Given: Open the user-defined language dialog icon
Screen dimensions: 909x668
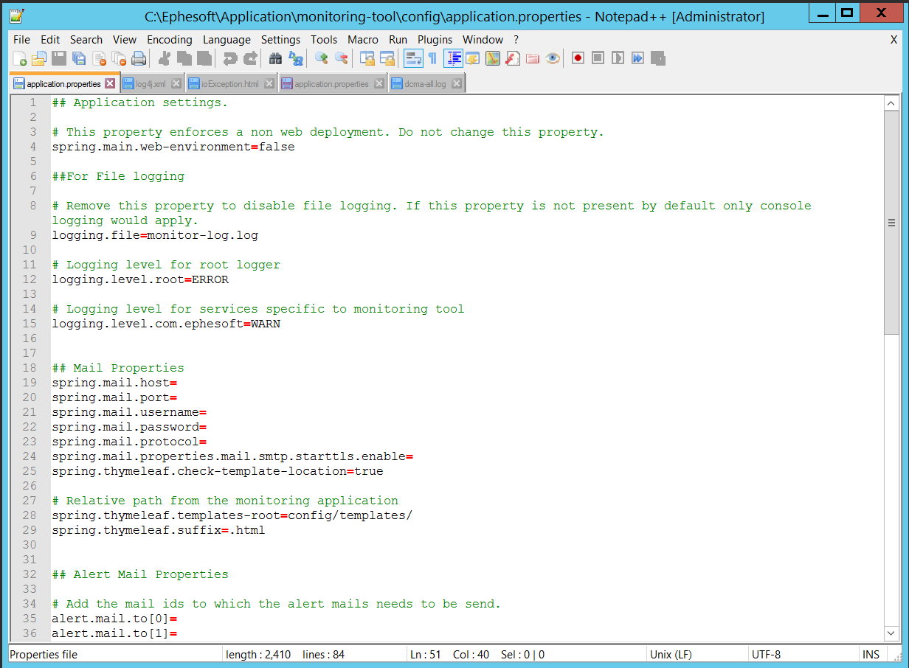Looking at the screenshot, I should tap(473, 58).
